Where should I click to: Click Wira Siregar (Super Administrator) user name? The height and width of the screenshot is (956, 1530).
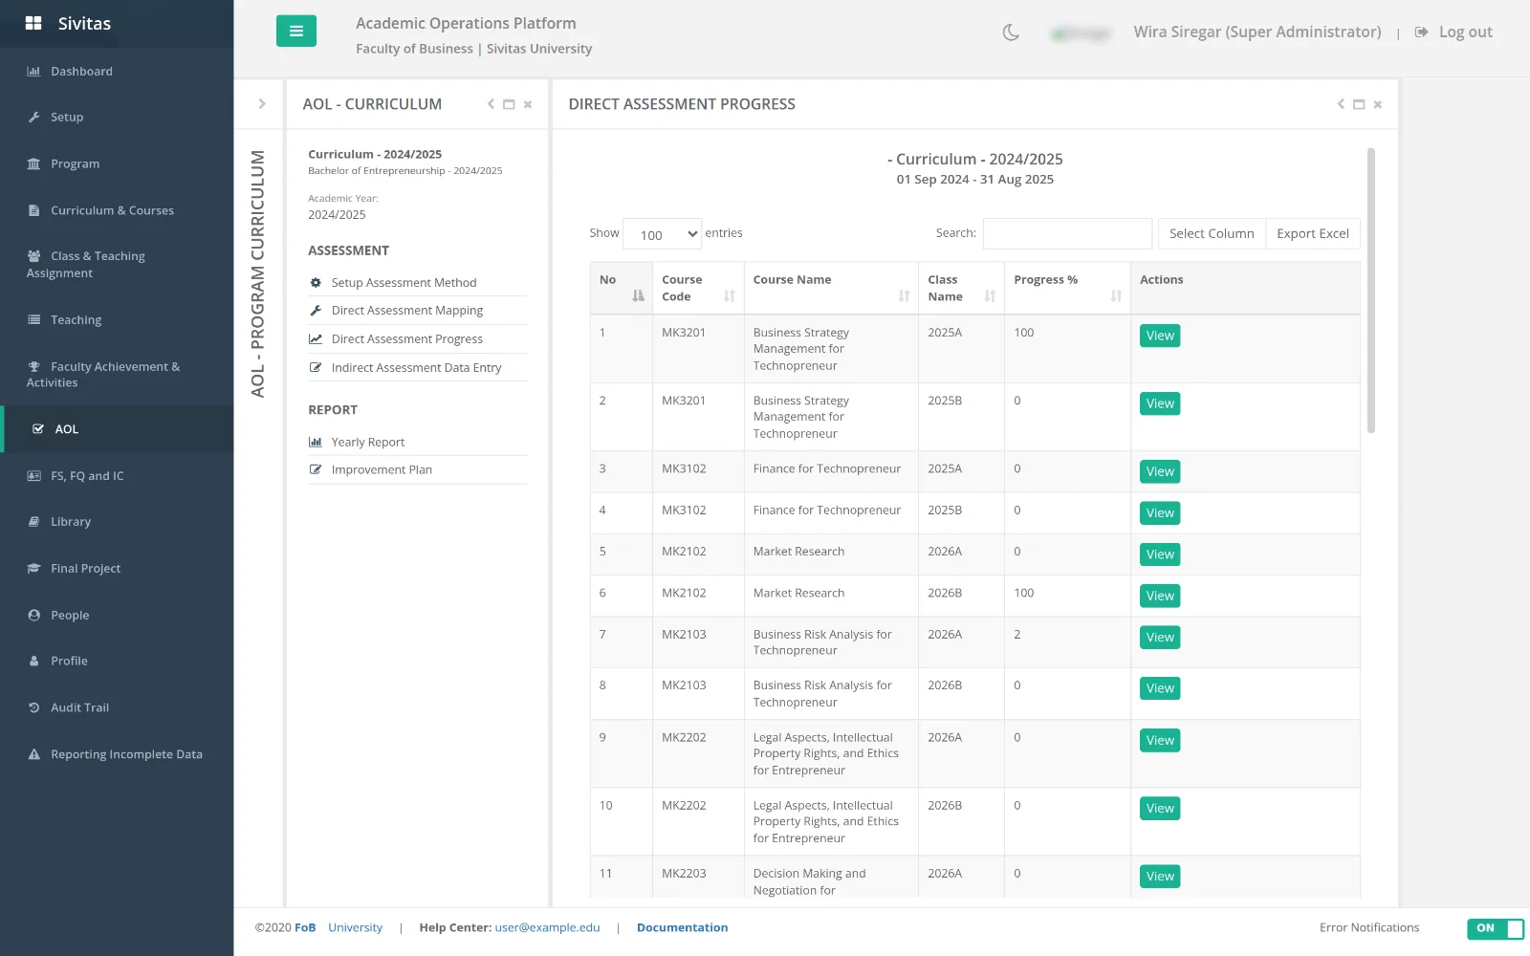(1257, 32)
